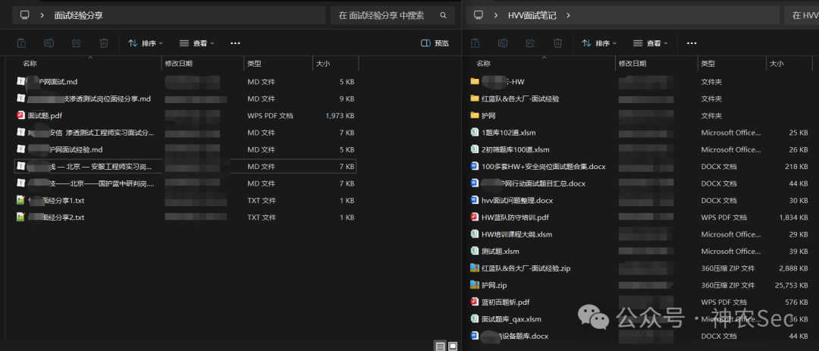Click the delete trash icon in right window

pos(557,43)
